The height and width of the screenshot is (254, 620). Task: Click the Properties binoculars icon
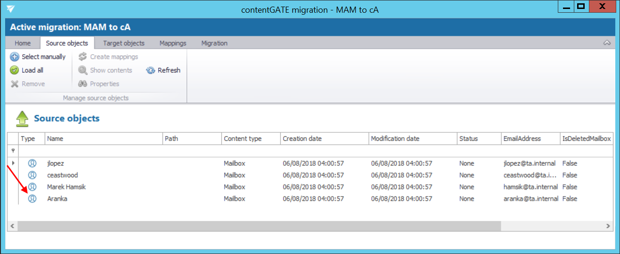click(x=83, y=84)
